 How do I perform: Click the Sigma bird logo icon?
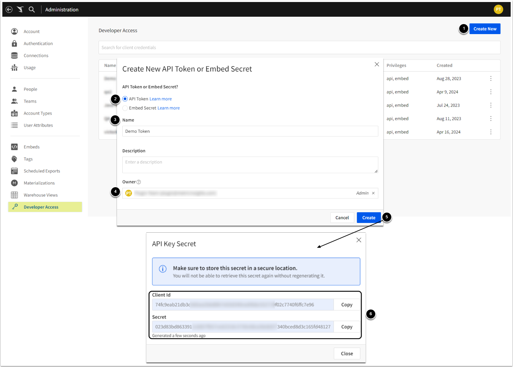click(x=20, y=9)
